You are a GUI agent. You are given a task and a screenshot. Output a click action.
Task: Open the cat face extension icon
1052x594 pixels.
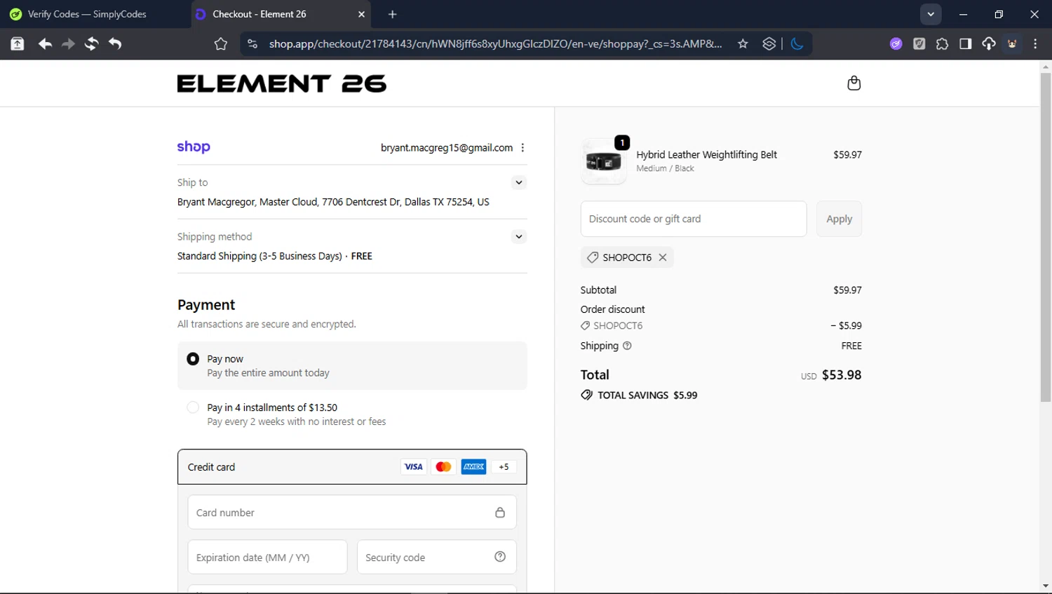pyautogui.click(x=1012, y=44)
